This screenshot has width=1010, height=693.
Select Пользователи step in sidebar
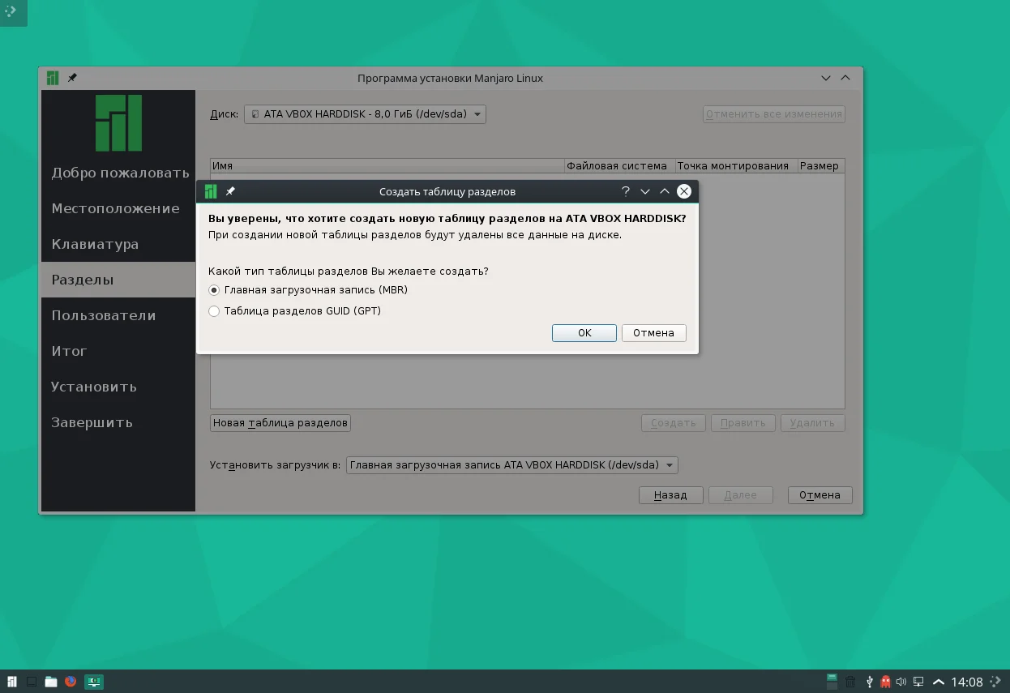point(118,315)
